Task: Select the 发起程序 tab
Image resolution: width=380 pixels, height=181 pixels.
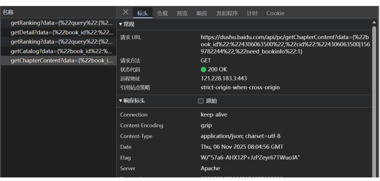Action: (x=227, y=13)
